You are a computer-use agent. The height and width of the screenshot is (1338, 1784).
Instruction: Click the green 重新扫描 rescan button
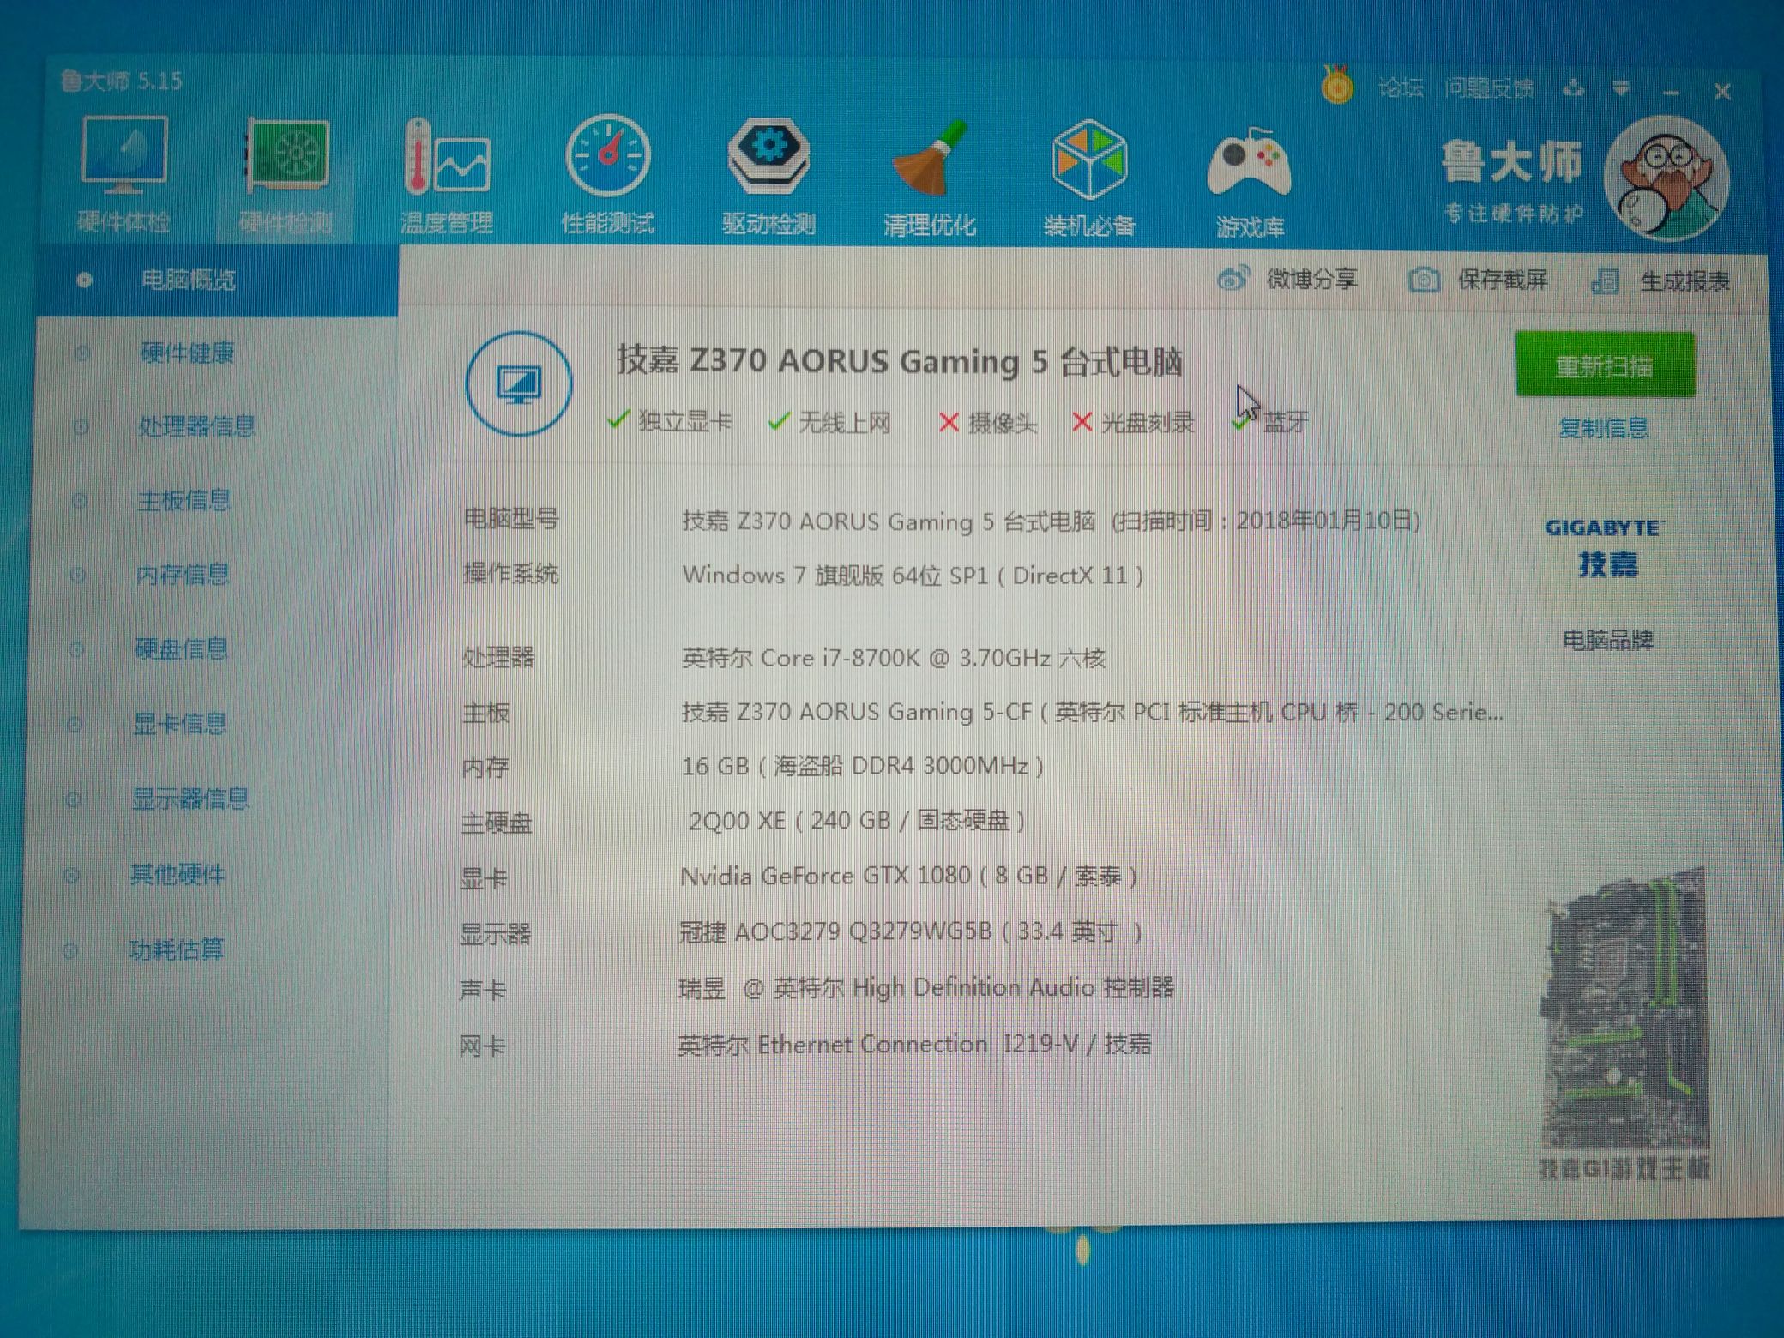pyautogui.click(x=1604, y=366)
